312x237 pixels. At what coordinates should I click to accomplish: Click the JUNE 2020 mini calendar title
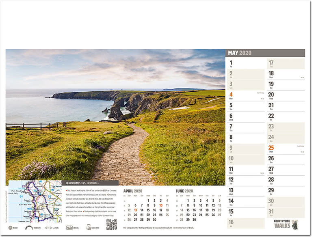184,191
